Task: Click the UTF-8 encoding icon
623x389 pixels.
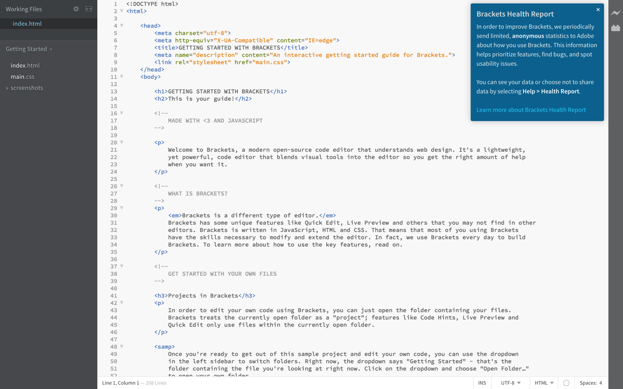Action: (511, 383)
